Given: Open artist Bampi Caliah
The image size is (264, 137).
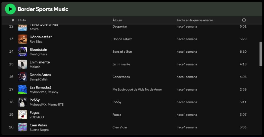Looking at the screenshot, I should coord(39,79).
